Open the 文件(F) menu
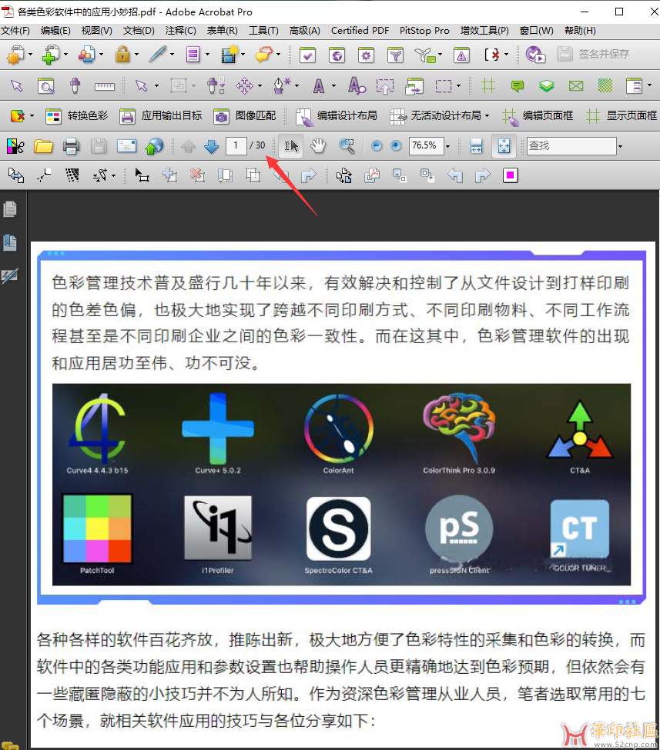Screen dimensions: 660x750 (x=15, y=31)
